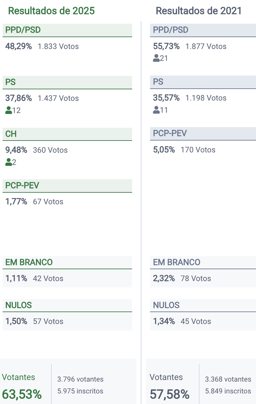Image resolution: width=256 pixels, height=404 pixels.
Task: Click the EM BRANCO header in 2025
Action: (x=29, y=262)
